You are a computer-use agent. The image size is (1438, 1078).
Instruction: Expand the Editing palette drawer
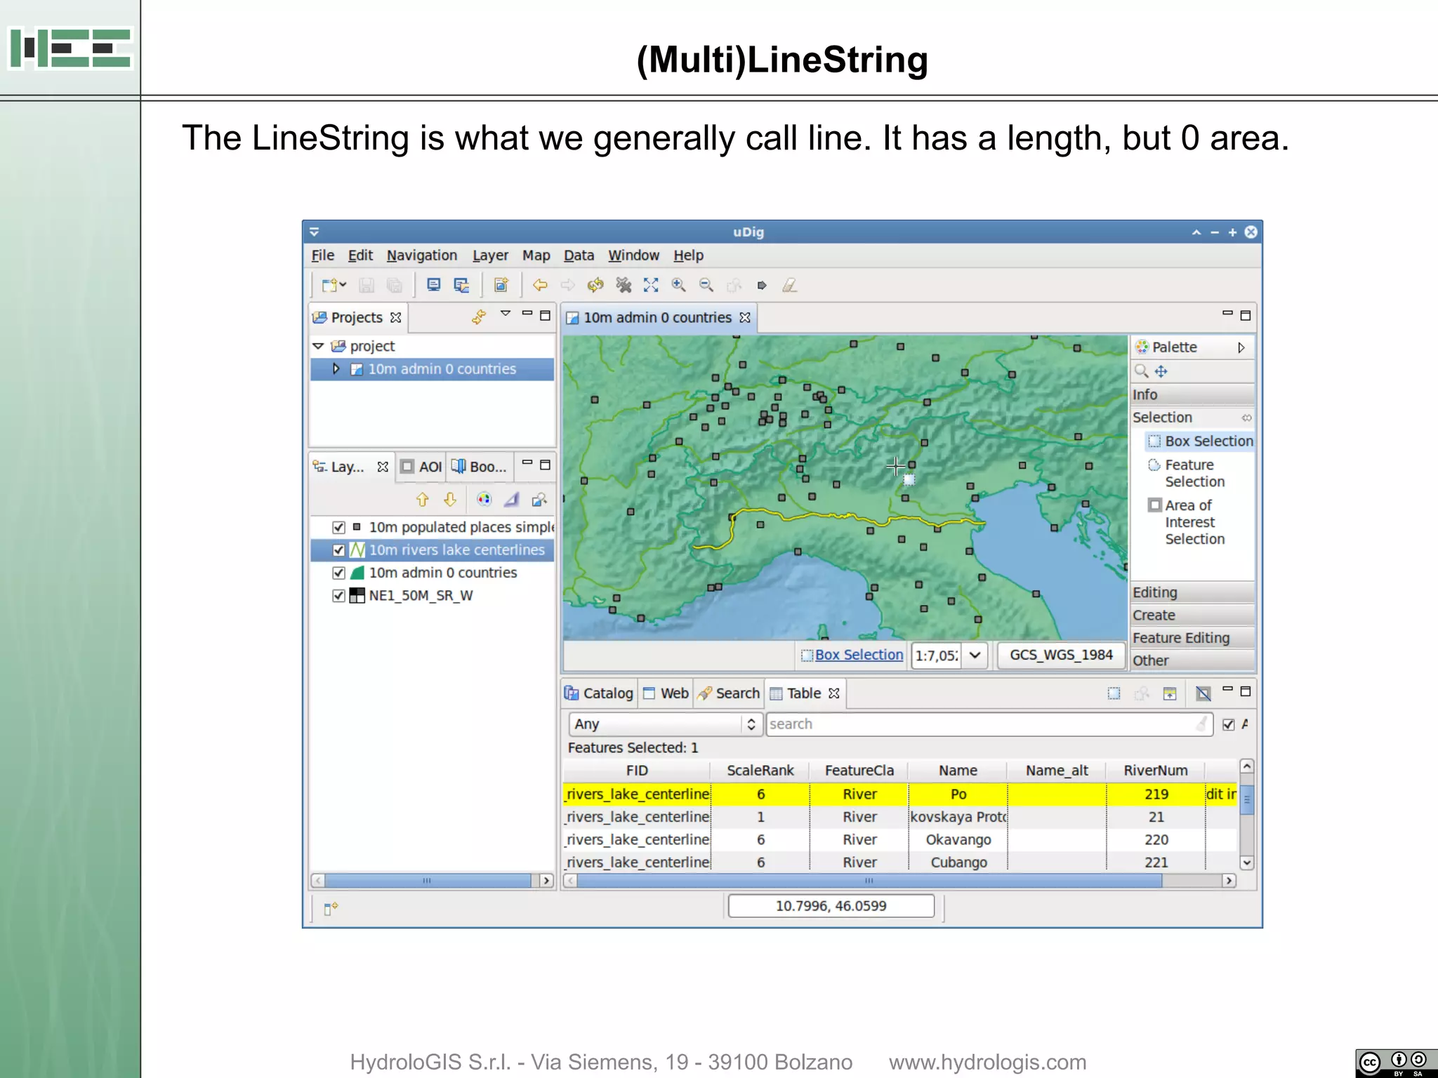(1192, 592)
